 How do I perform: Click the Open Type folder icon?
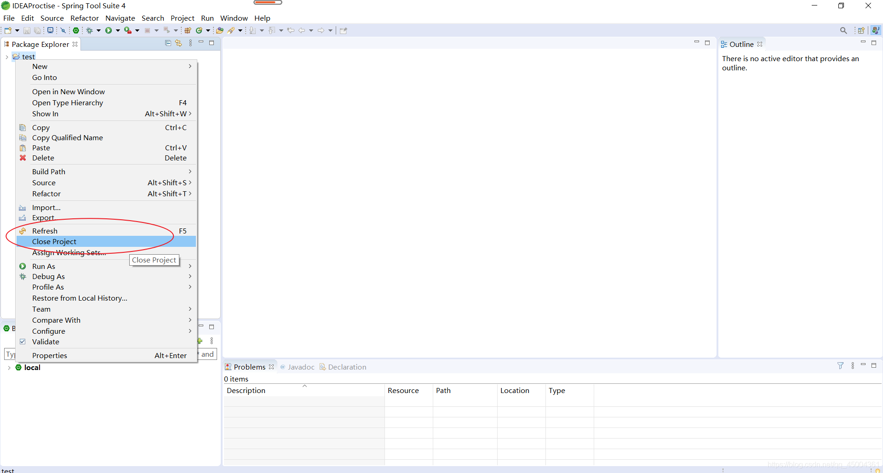[x=220, y=30]
